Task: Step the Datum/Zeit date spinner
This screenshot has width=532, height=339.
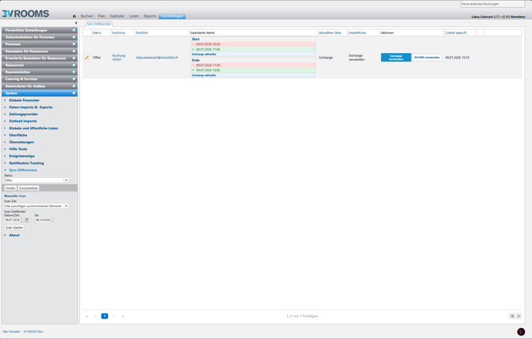Action: coord(22,220)
